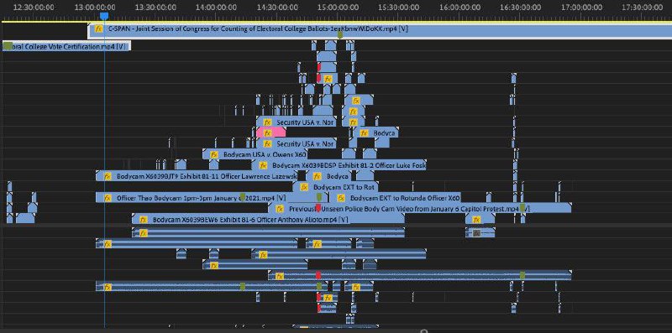This screenshot has width=672, height=333.
Task: Click the 15:30:00:00 timecode on the ruler
Action: click(399, 8)
